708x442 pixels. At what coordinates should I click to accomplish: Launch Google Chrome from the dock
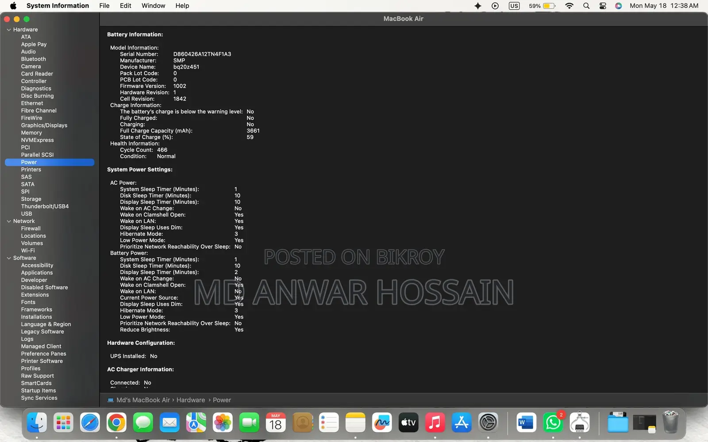click(x=116, y=423)
